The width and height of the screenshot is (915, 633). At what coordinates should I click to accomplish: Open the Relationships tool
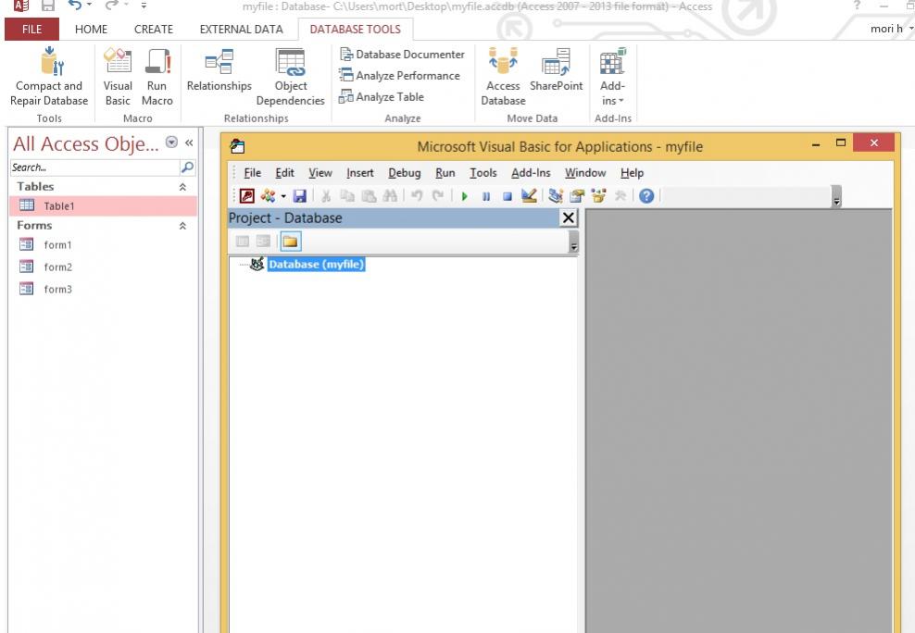coord(219,70)
